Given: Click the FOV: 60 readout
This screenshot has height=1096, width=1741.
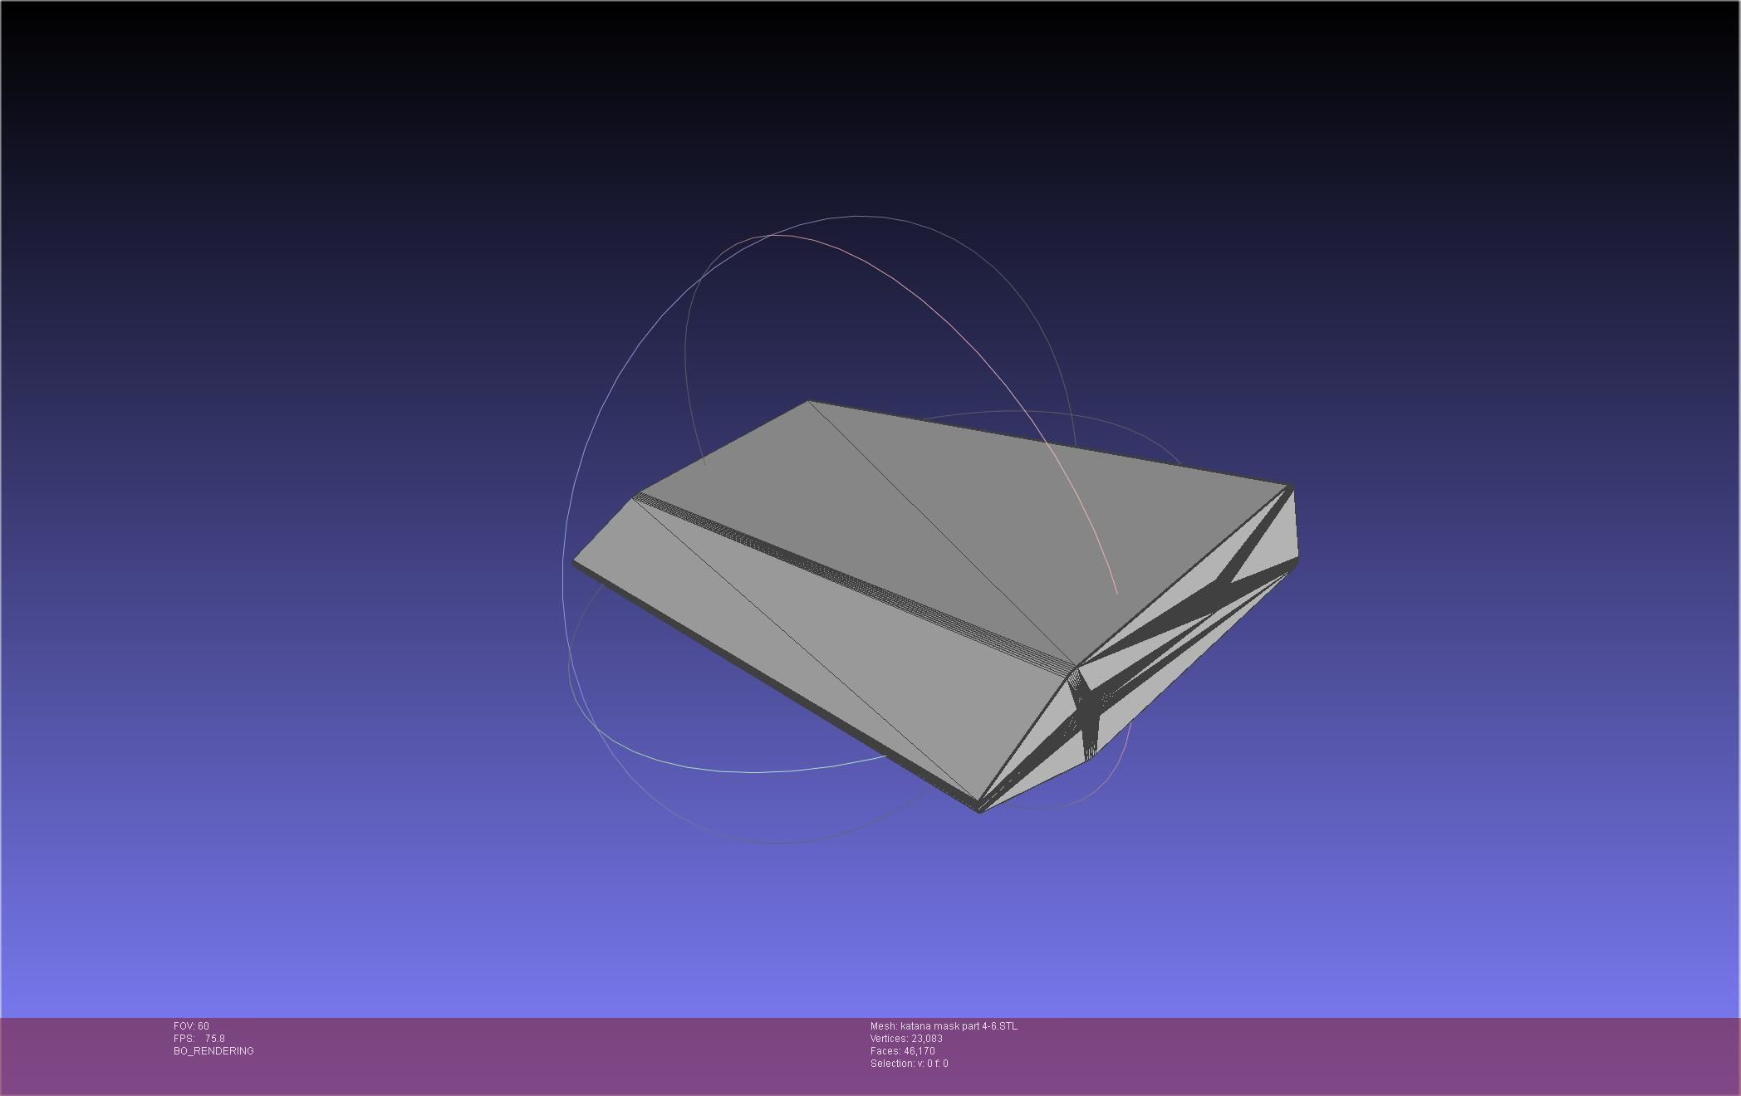Looking at the screenshot, I should pyautogui.click(x=191, y=1026).
